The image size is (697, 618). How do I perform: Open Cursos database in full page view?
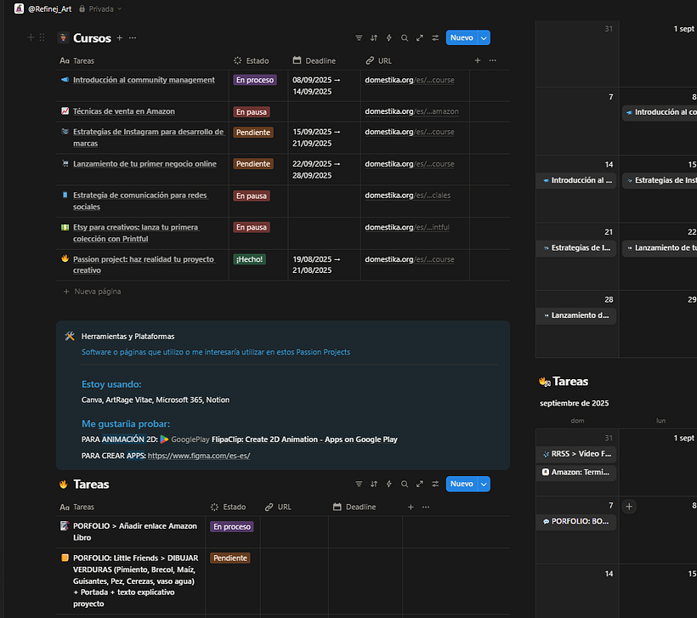420,38
